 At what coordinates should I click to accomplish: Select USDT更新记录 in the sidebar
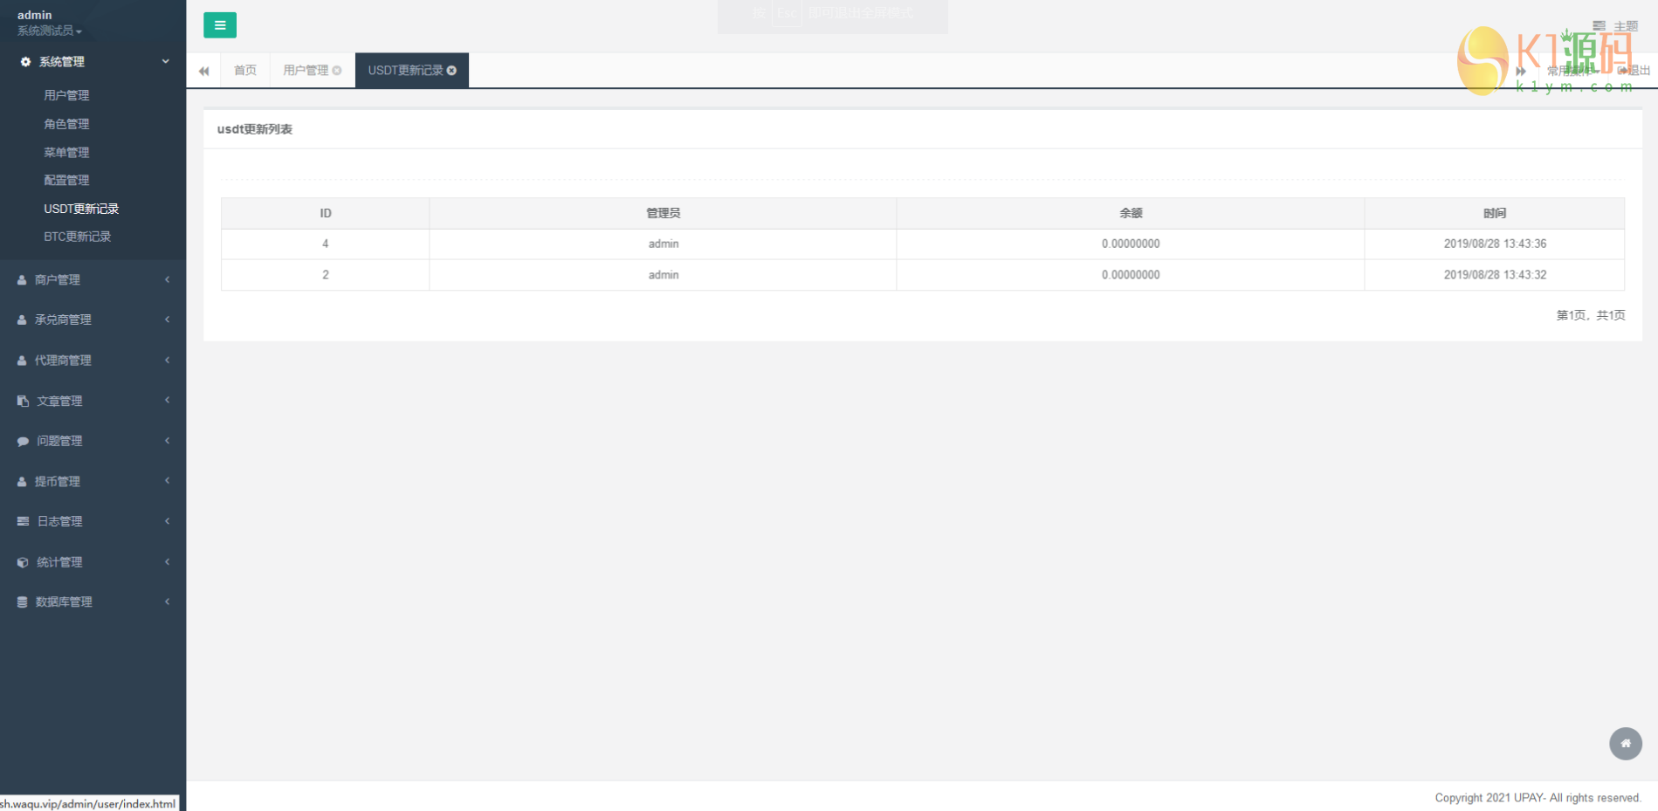pyautogui.click(x=81, y=209)
